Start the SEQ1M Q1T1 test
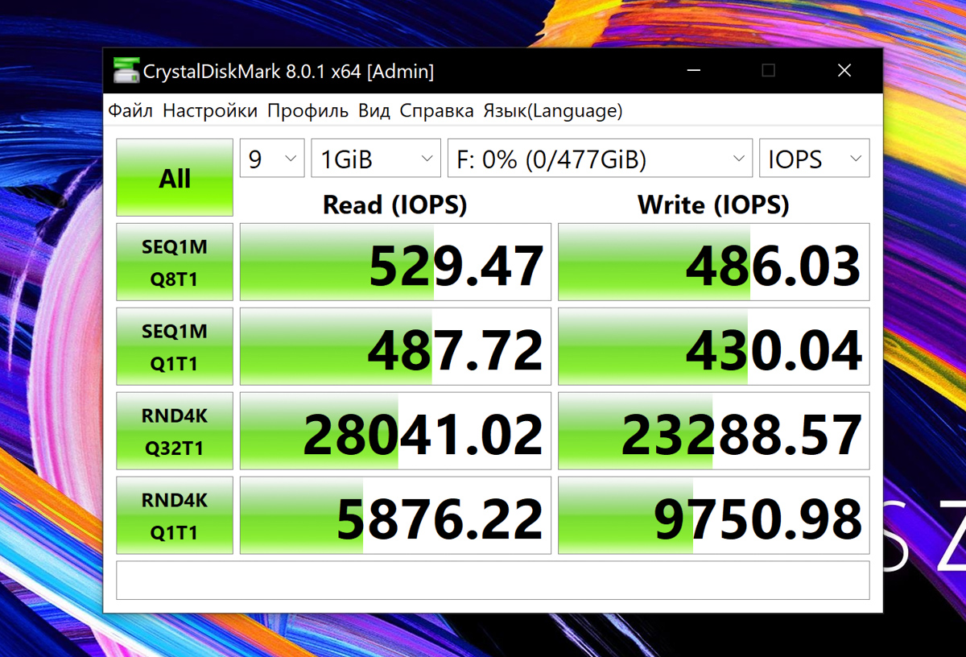Image resolution: width=966 pixels, height=657 pixels. (175, 347)
